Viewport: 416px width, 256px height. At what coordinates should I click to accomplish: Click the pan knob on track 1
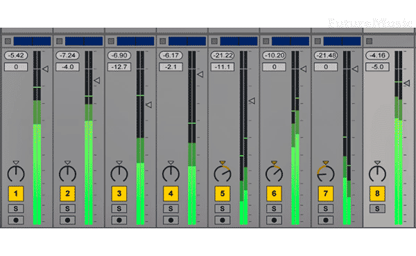(x=16, y=174)
